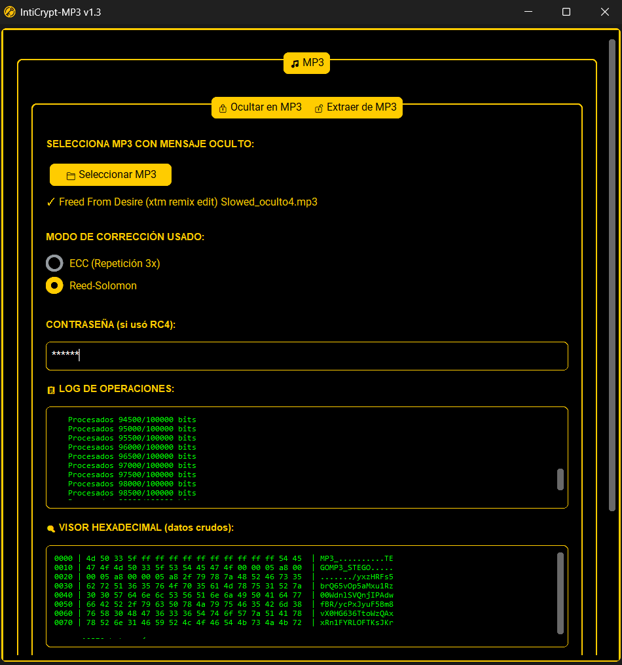The height and width of the screenshot is (665, 622).
Task: Open the Ocultar en MP3 tab
Action: 265,107
